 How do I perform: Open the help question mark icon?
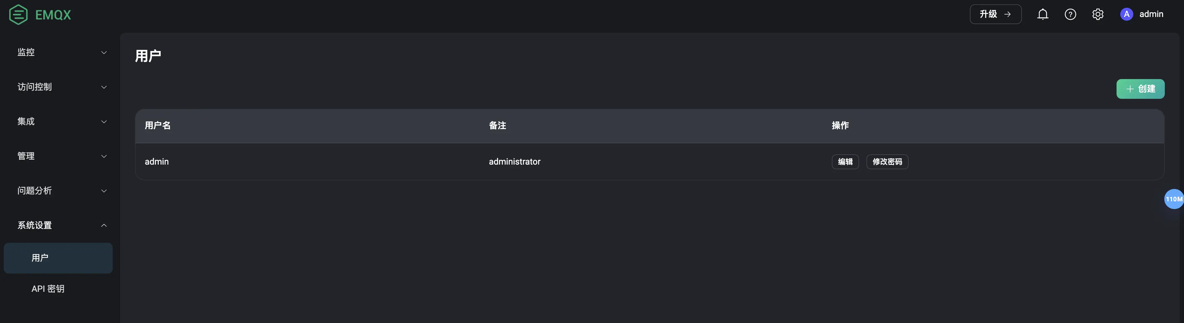point(1070,14)
